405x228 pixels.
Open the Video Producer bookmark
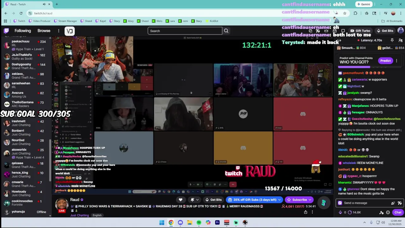[40, 21]
